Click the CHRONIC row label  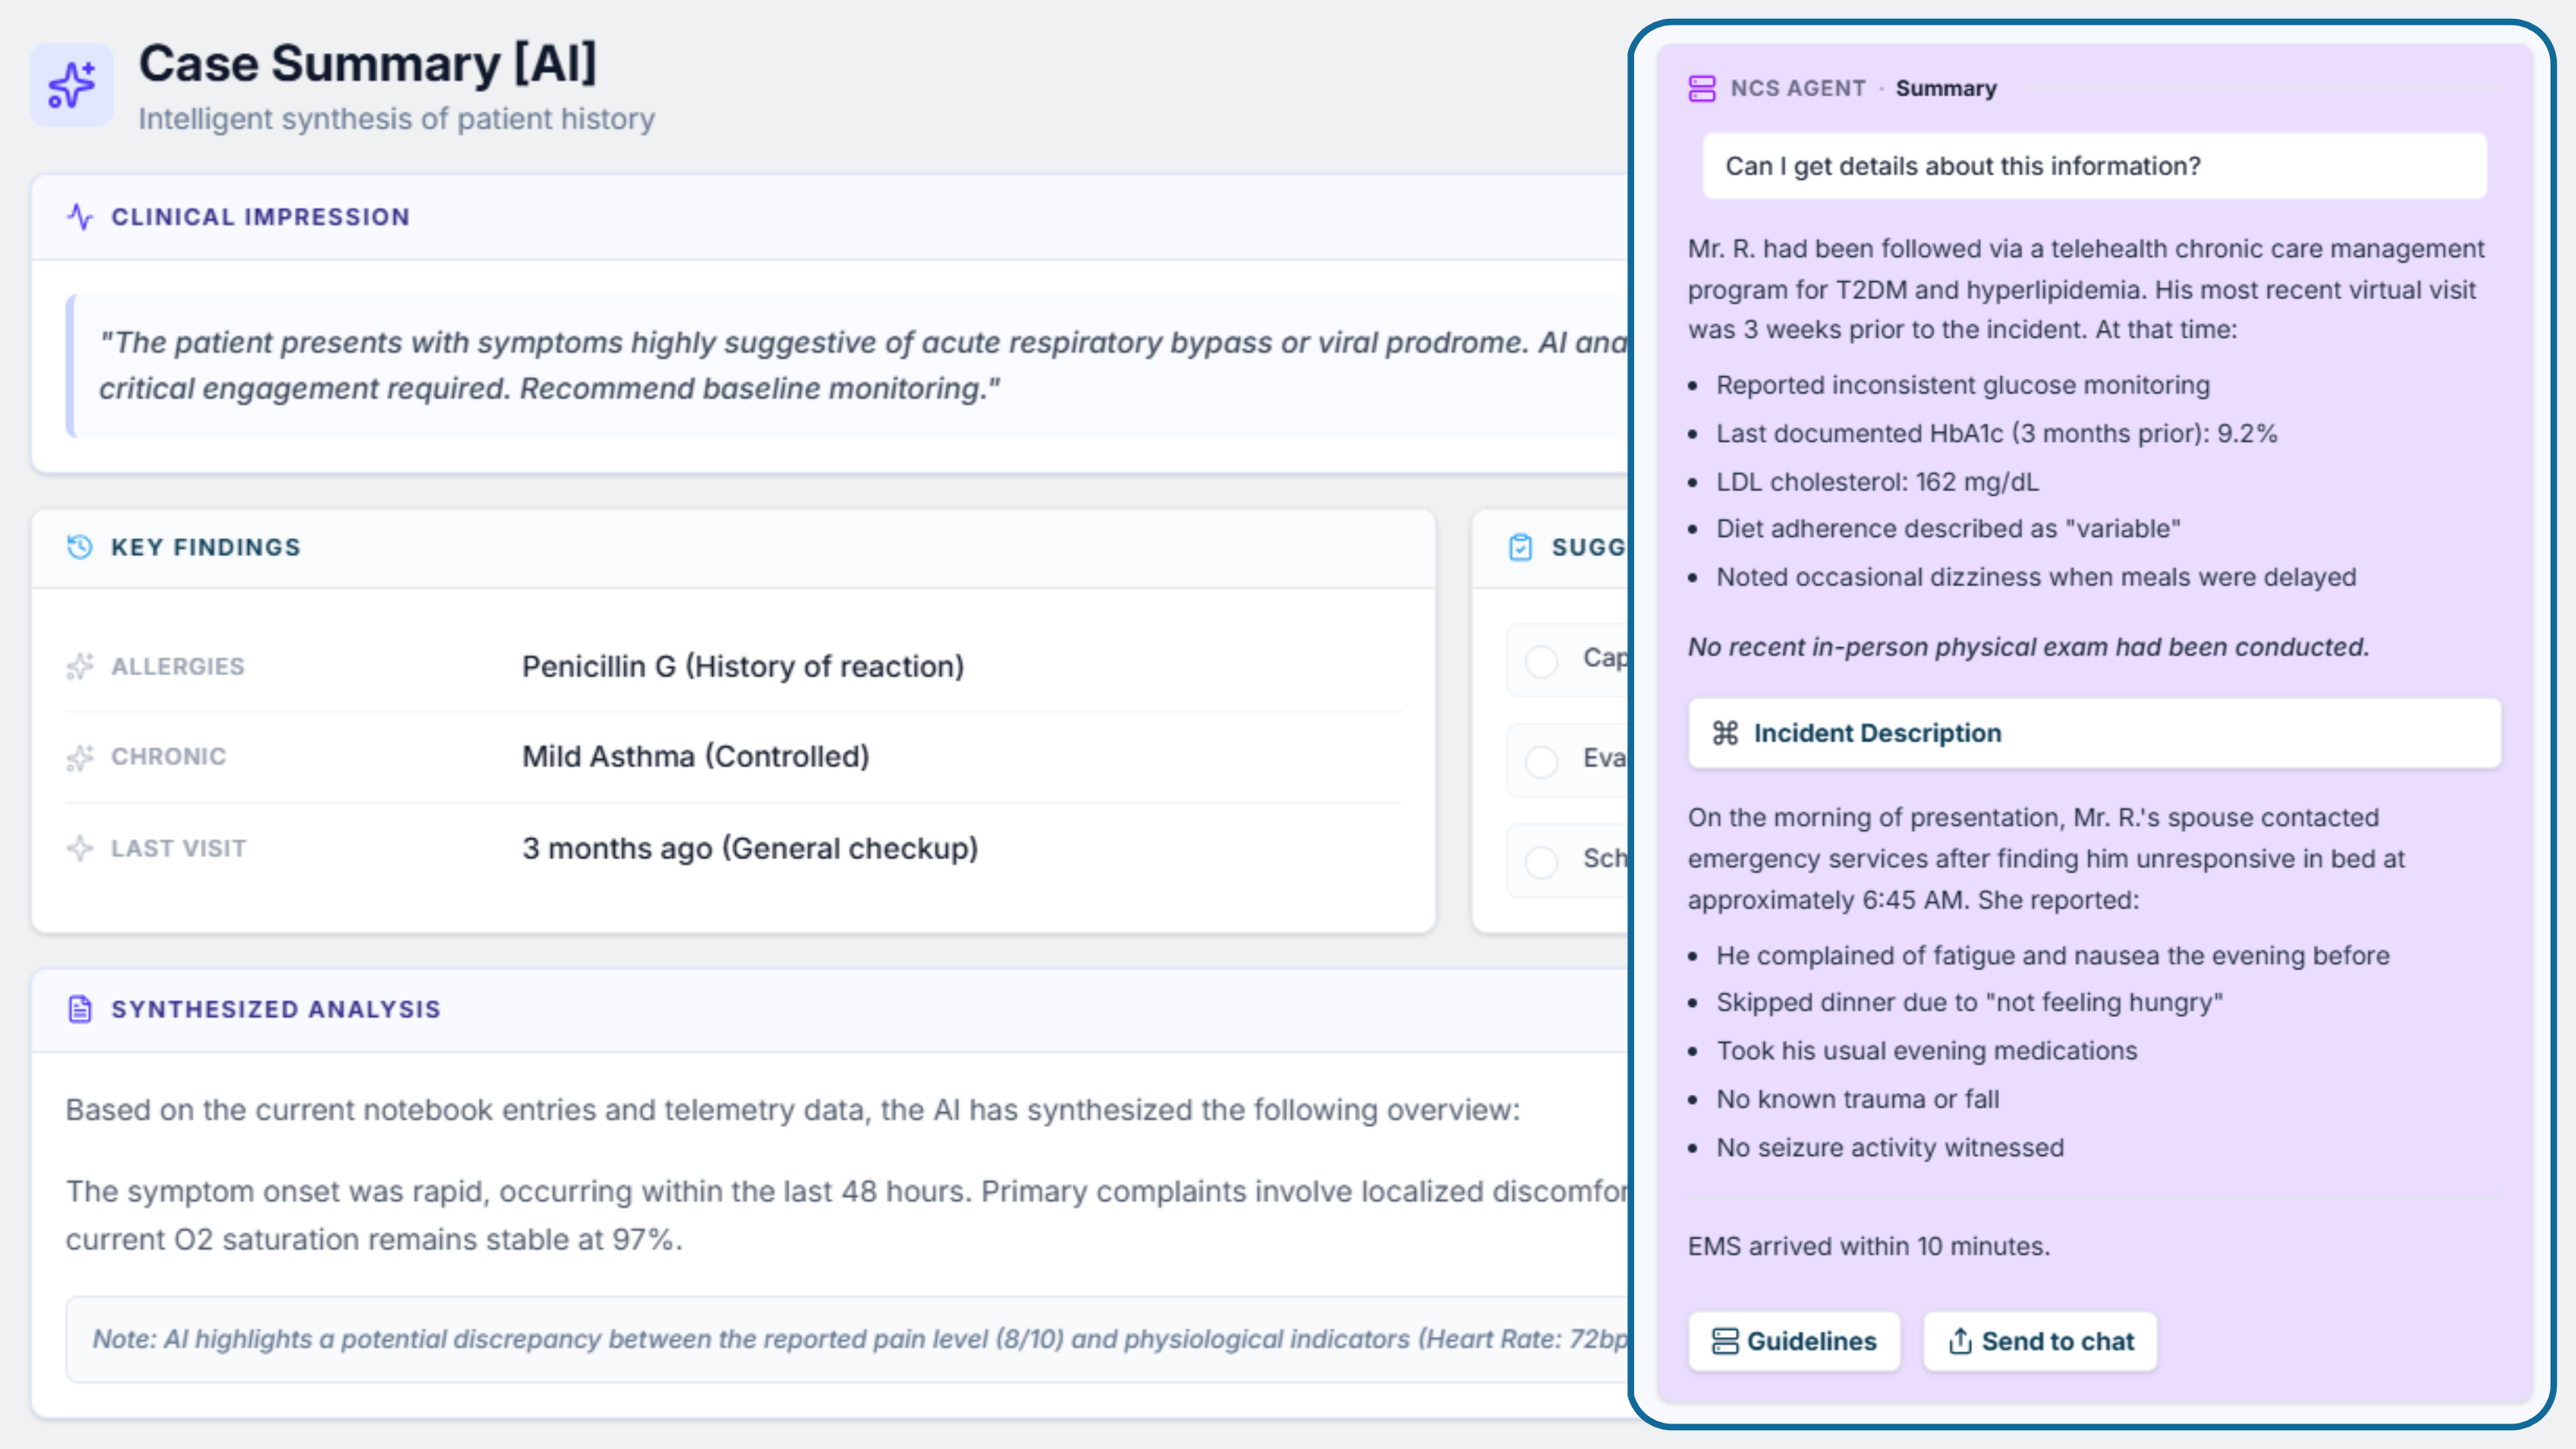point(169,756)
